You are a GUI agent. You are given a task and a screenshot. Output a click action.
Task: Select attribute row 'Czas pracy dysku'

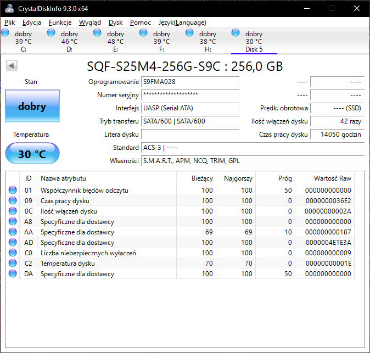click(x=181, y=200)
